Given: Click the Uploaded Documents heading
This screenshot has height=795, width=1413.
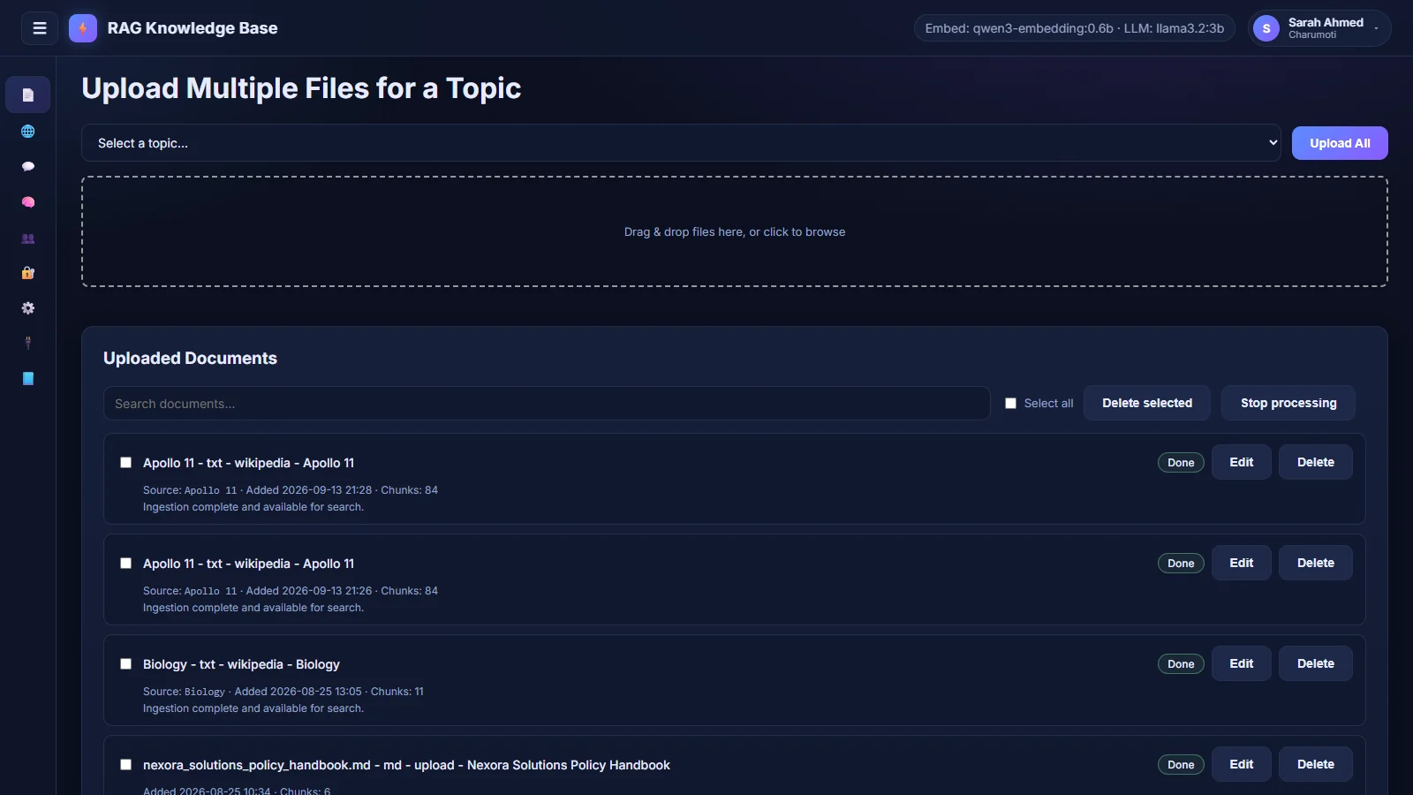Looking at the screenshot, I should [x=190, y=358].
